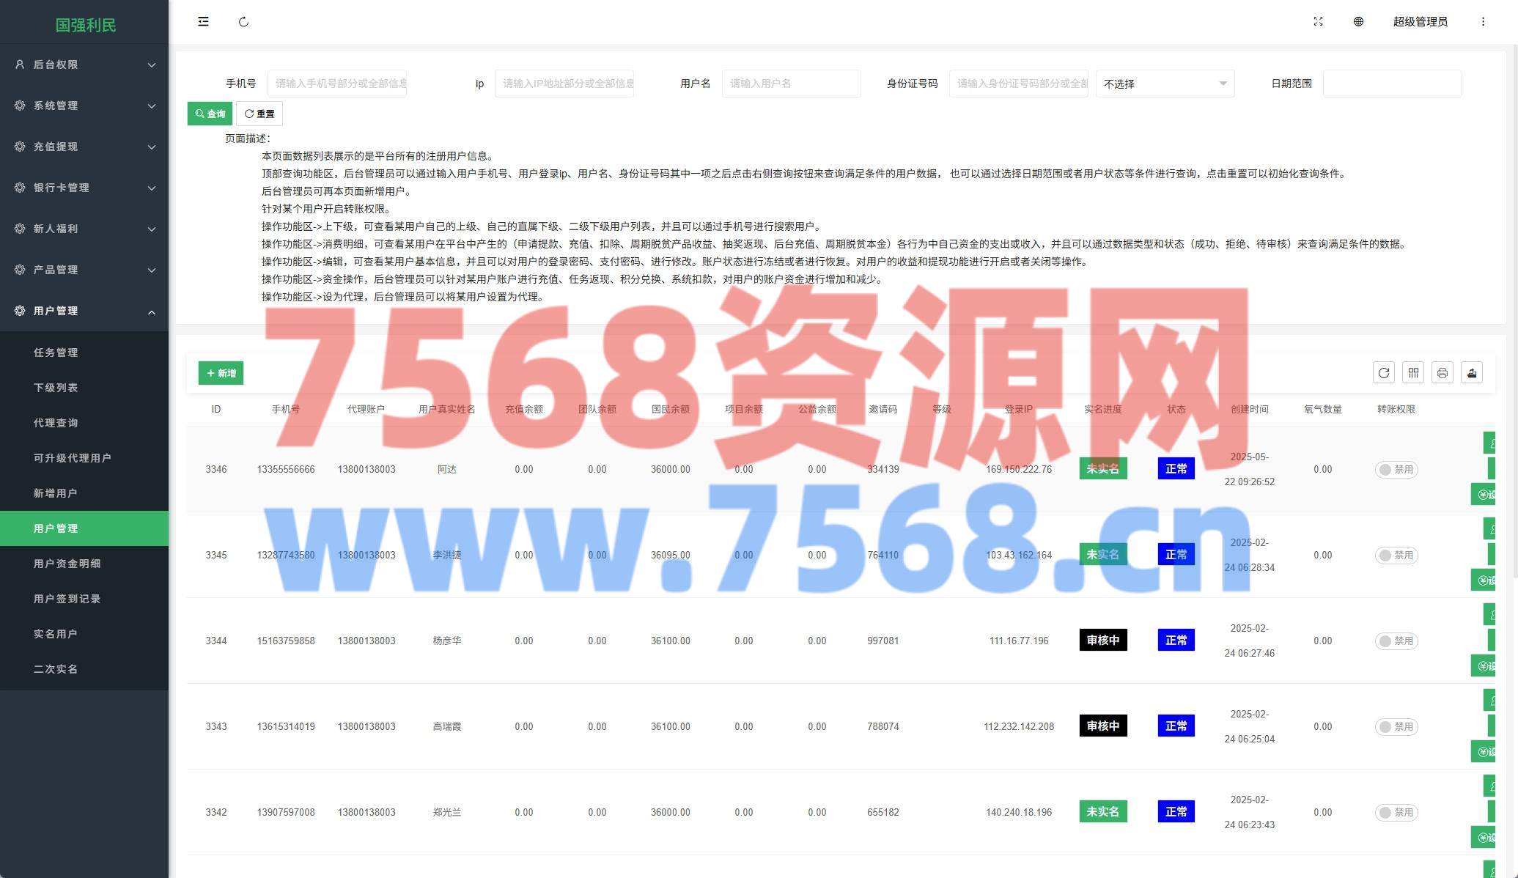
Task: Enable transfer permission switch for user 3344
Action: (x=1396, y=641)
